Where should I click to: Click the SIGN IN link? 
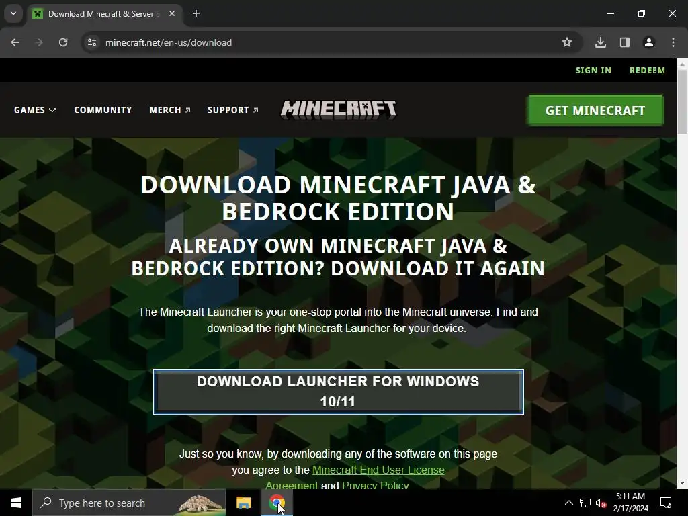tap(593, 70)
